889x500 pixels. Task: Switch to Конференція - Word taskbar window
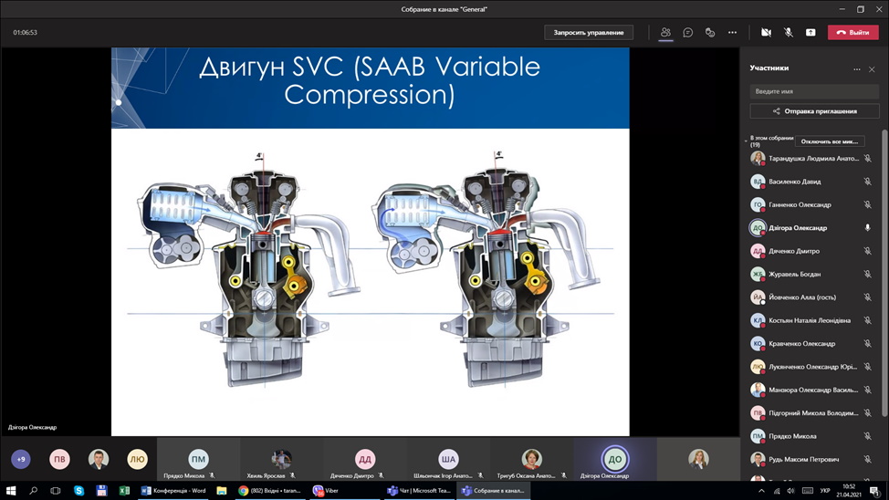point(173,490)
